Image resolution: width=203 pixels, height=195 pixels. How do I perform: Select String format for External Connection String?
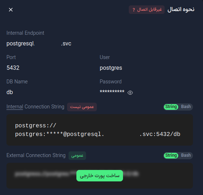click(x=171, y=155)
